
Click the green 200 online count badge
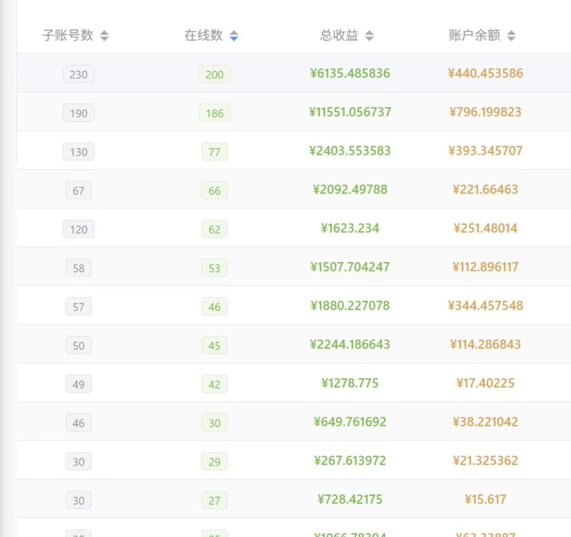tap(215, 74)
